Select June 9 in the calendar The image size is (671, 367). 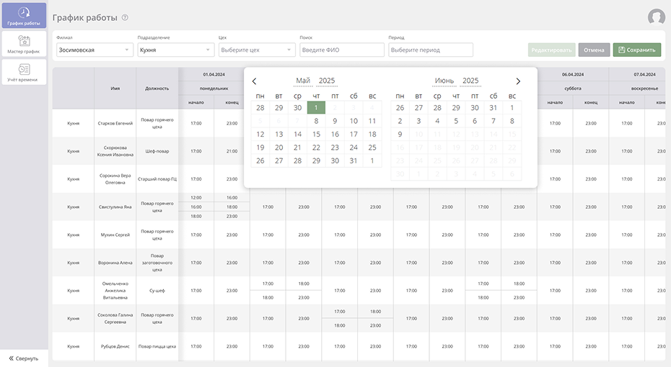[x=400, y=134]
